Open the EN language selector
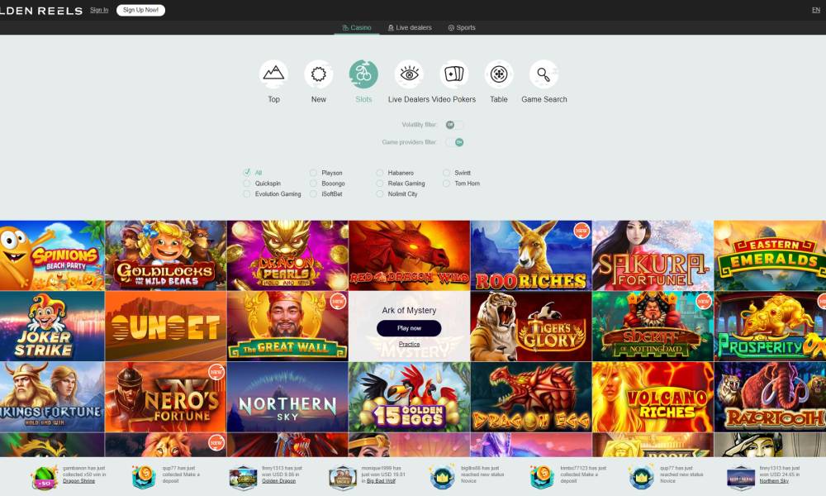 pyautogui.click(x=816, y=10)
